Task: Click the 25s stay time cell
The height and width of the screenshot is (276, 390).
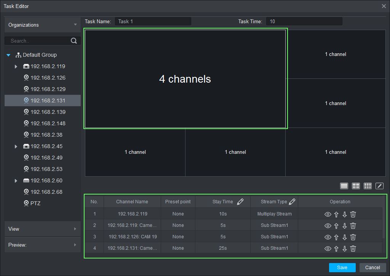Action: tap(223, 248)
